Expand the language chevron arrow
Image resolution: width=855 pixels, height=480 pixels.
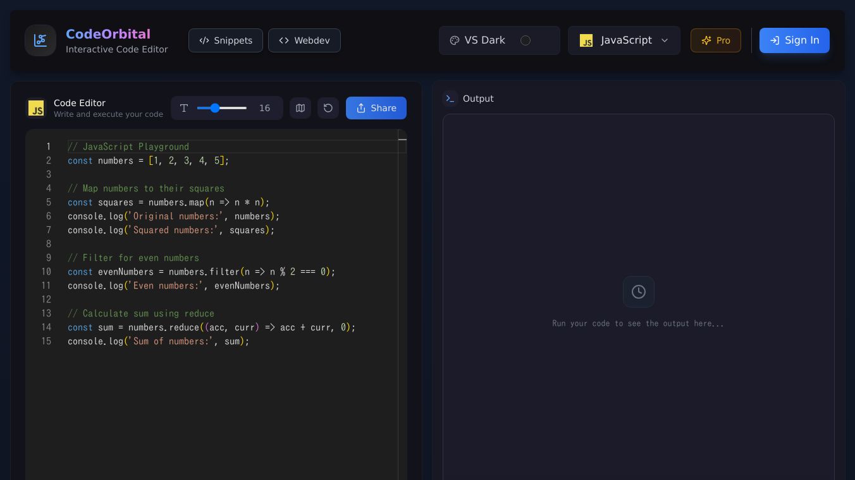(665, 40)
